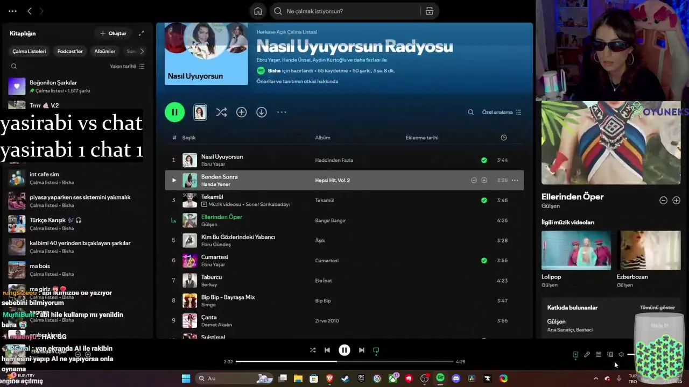Go back with the navigation arrow
The height and width of the screenshot is (387, 689).
pyautogui.click(x=30, y=11)
